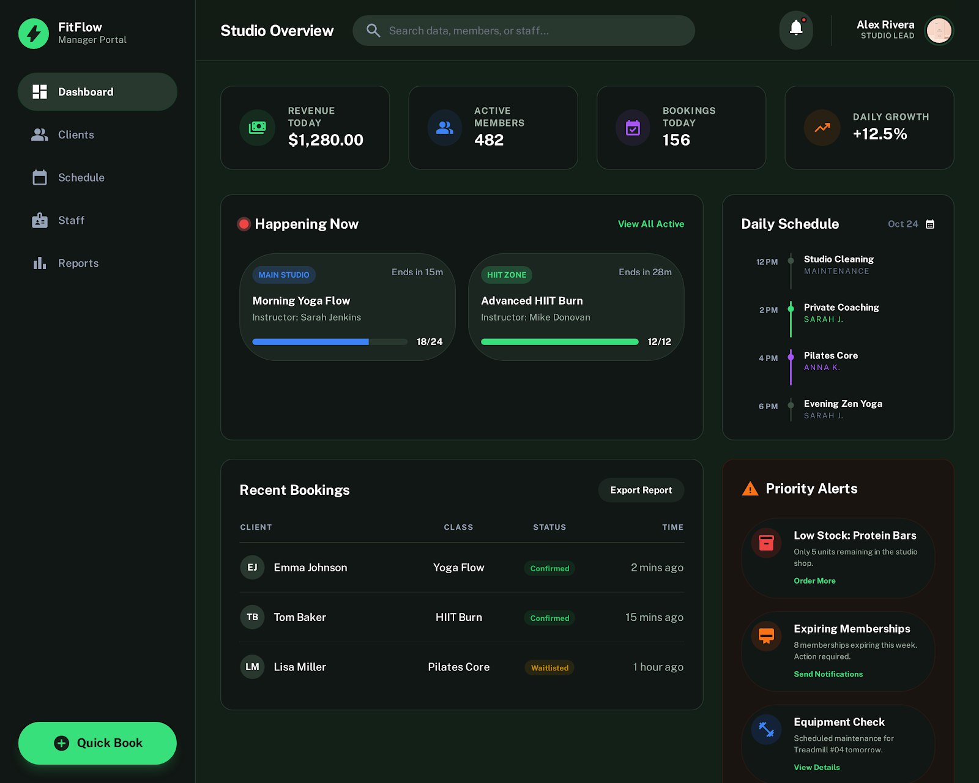Open the Reports menu item
979x783 pixels.
point(78,263)
